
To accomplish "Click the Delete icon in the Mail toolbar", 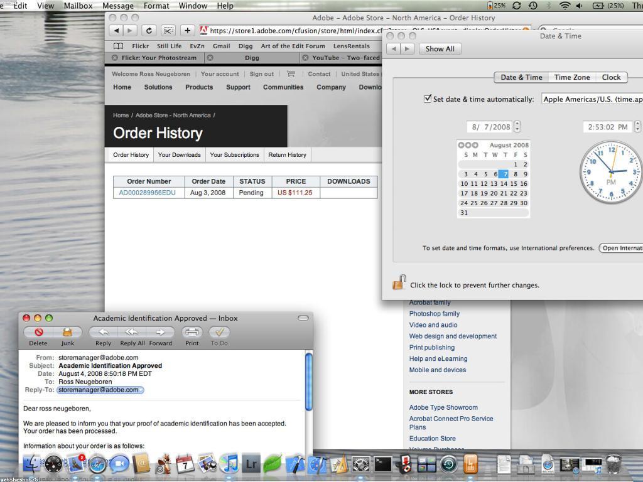I will click(38, 332).
